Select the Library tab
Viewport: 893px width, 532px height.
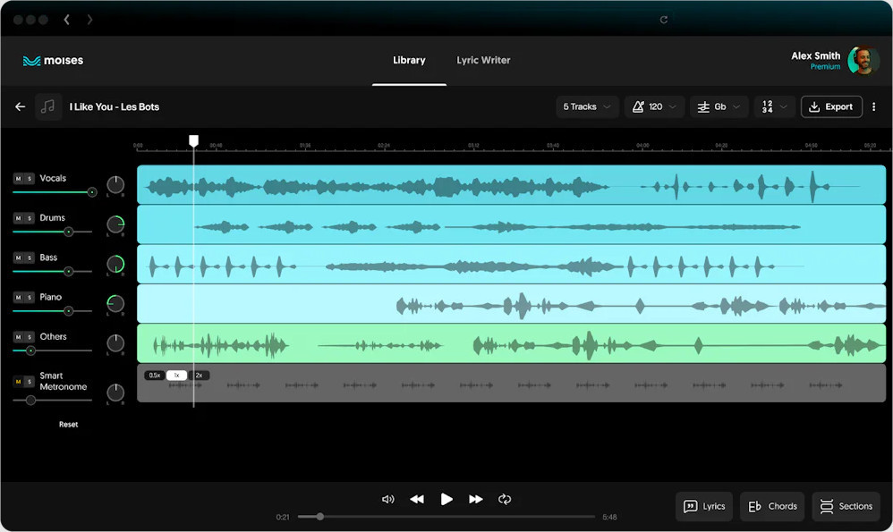pos(409,61)
